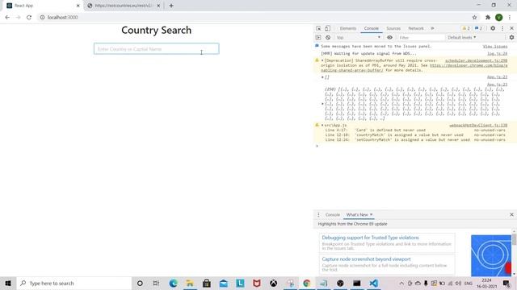Expand the 250-item array log

pos(322,104)
